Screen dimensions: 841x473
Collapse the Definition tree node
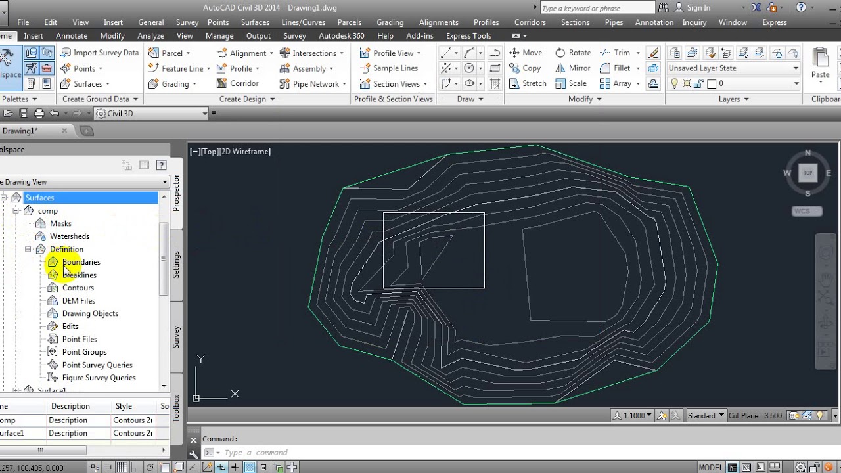28,250
